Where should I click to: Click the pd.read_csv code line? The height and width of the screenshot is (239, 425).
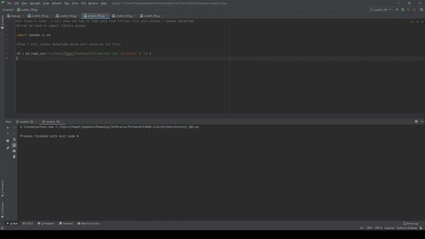(84, 54)
